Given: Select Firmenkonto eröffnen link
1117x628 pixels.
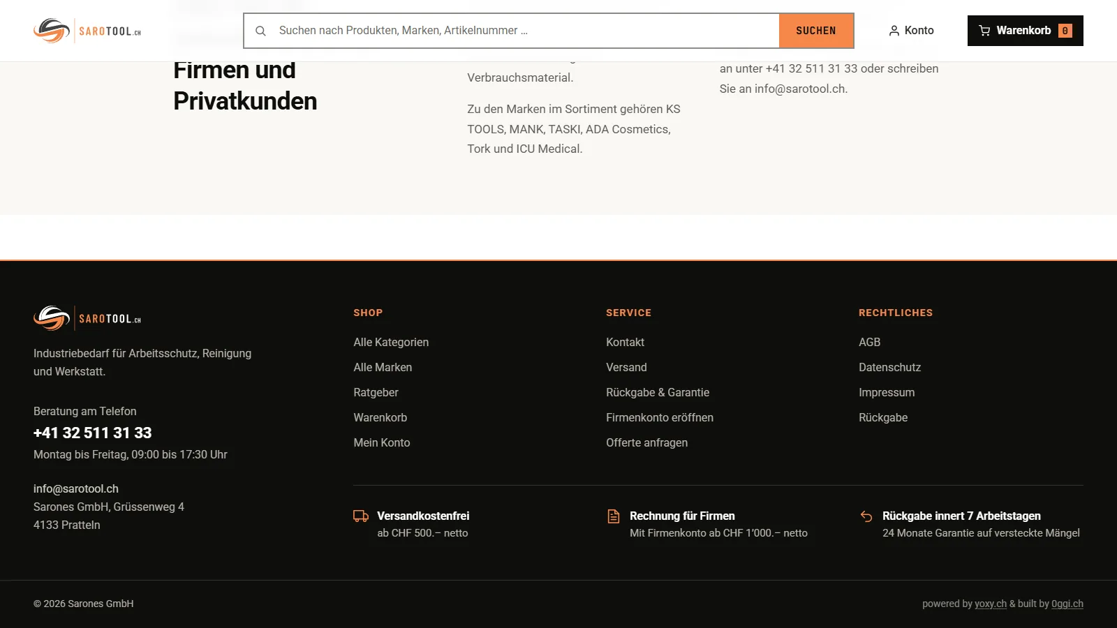Looking at the screenshot, I should tap(660, 417).
